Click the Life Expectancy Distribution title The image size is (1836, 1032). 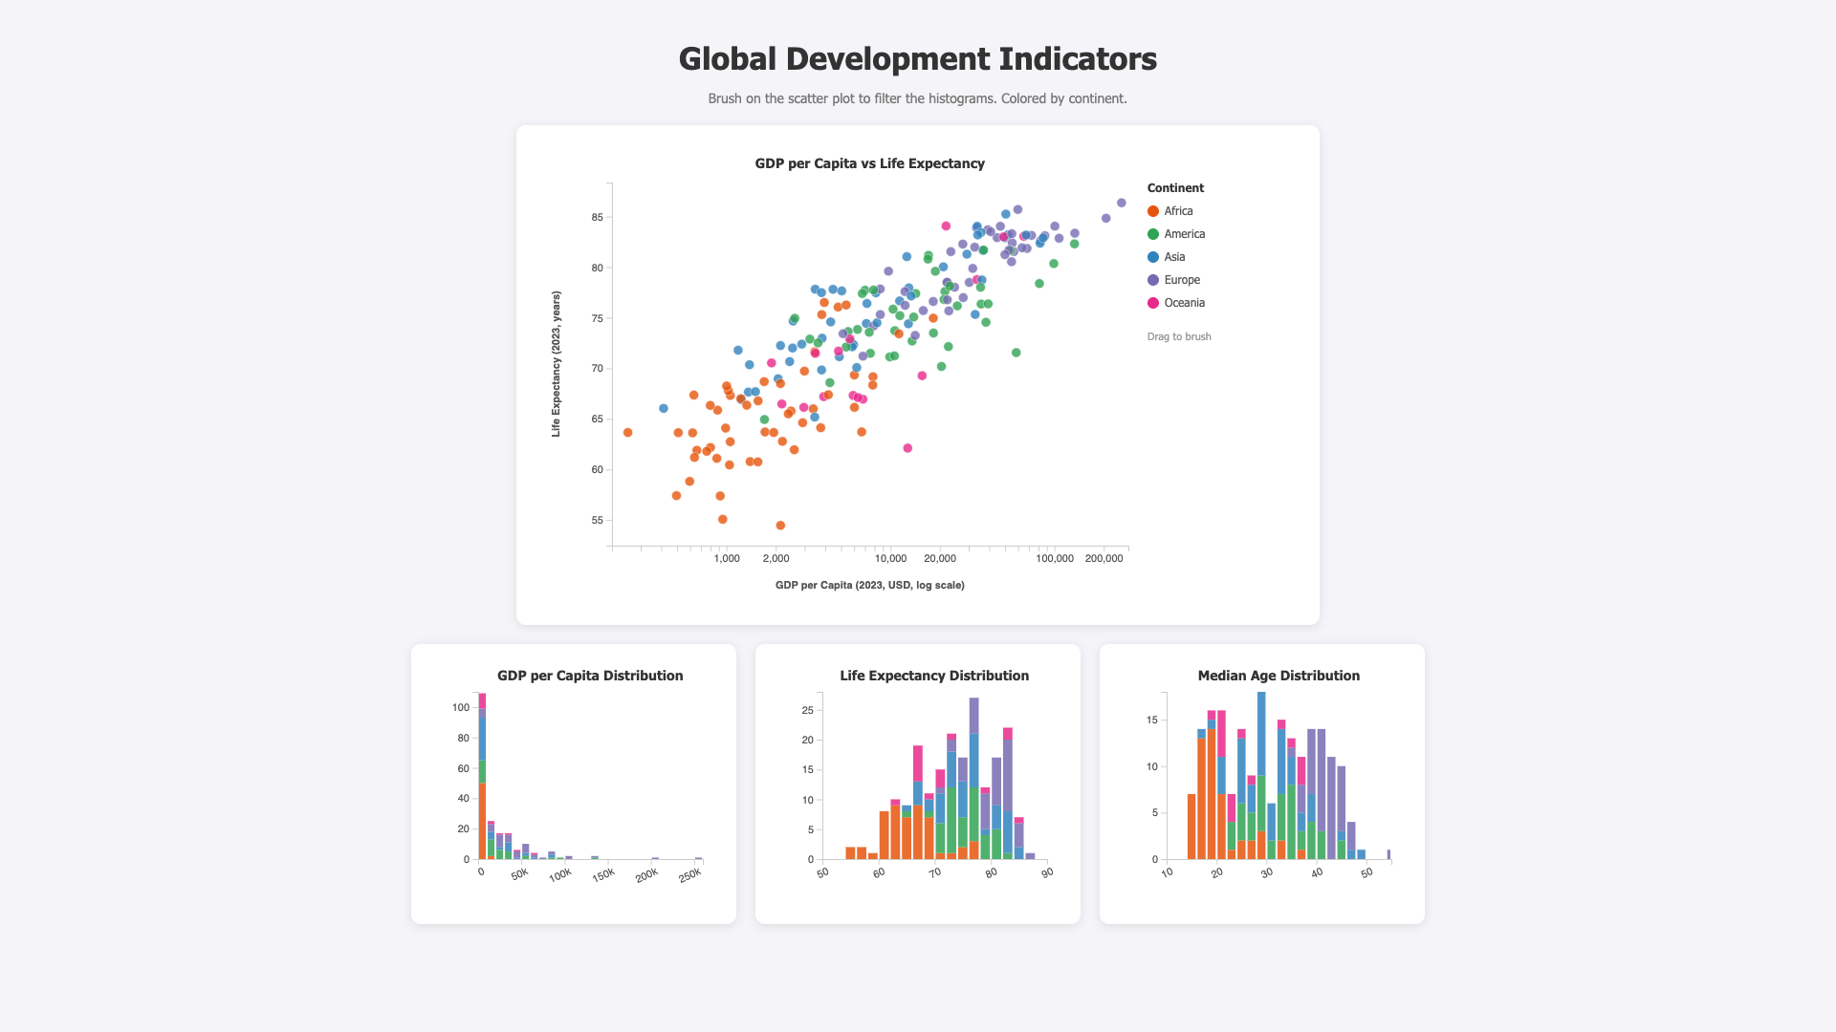934,676
